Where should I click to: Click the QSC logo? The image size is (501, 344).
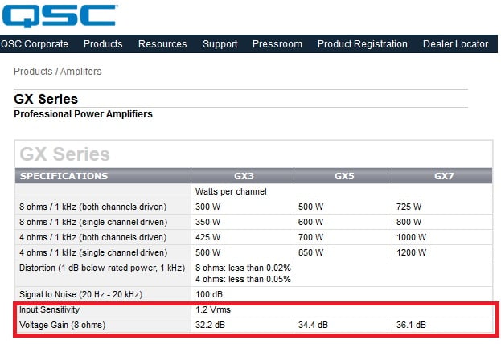pos(60,15)
